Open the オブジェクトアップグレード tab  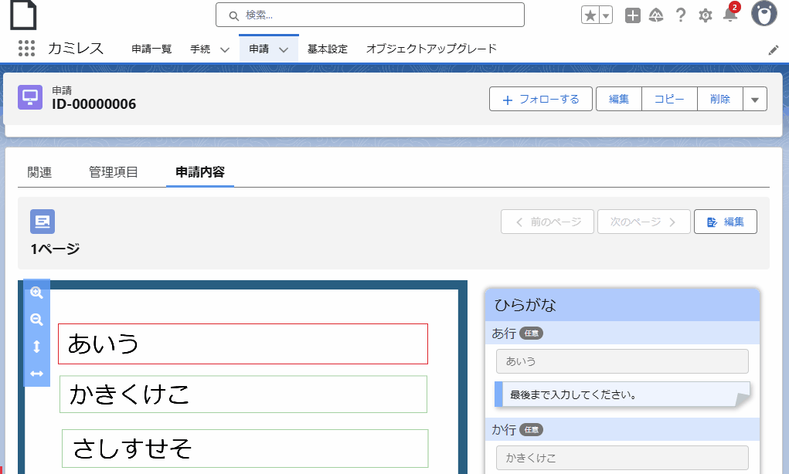pos(431,49)
